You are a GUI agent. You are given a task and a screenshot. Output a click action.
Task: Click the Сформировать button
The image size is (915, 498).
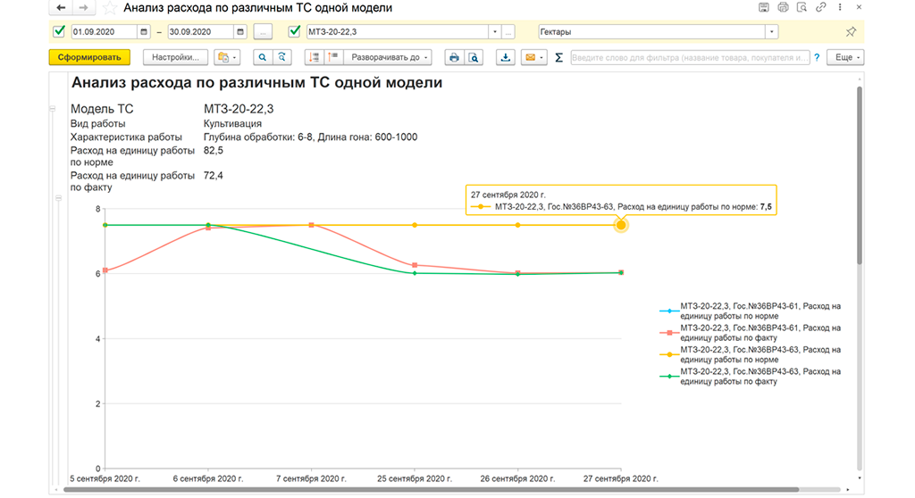tap(89, 57)
